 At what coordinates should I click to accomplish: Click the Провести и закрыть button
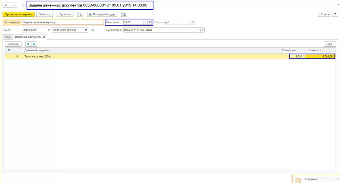(x=18, y=14)
